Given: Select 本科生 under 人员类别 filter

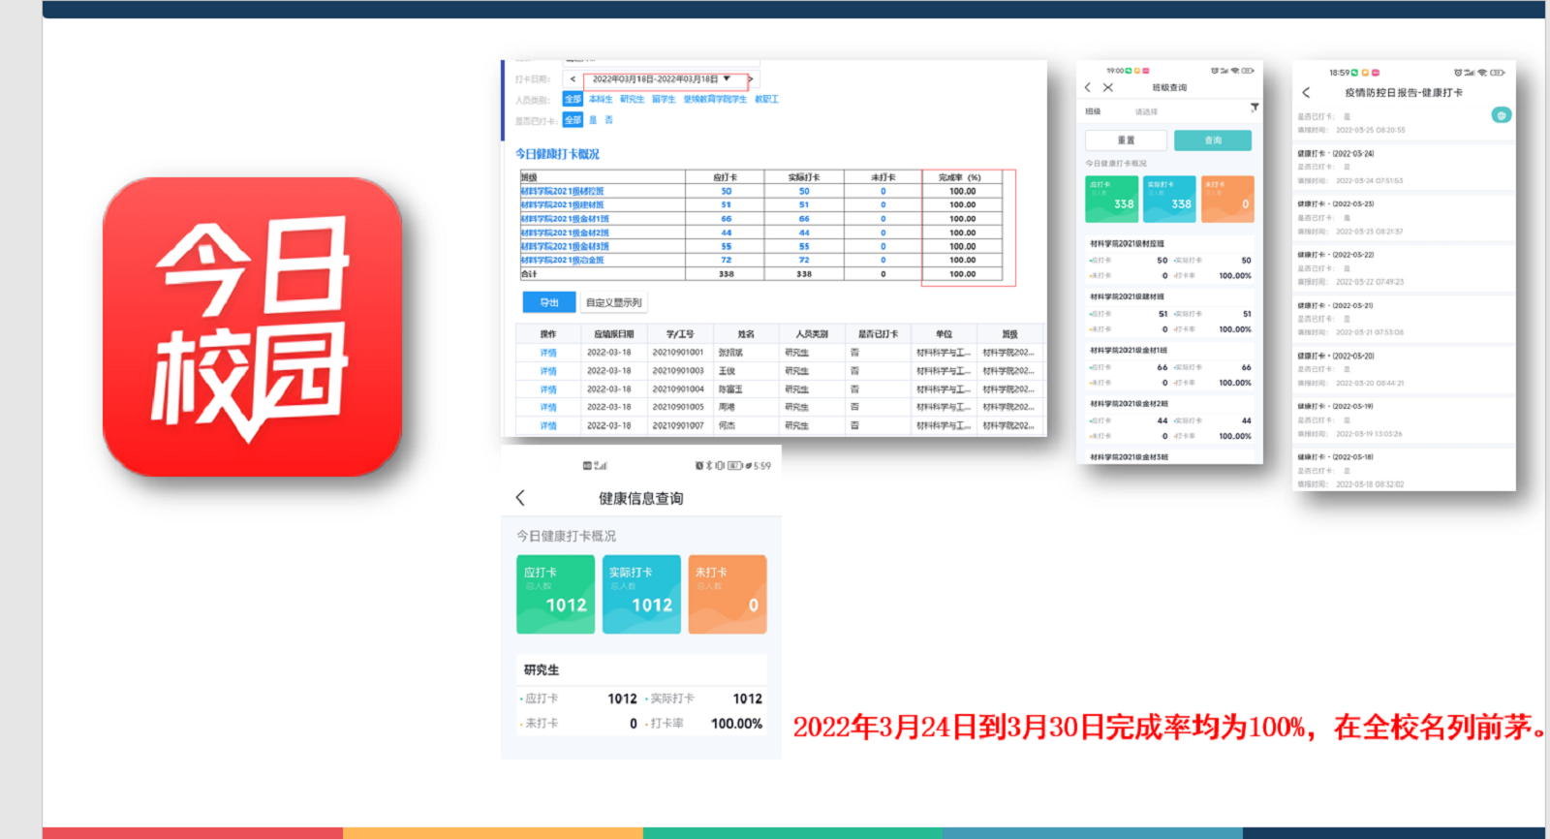Looking at the screenshot, I should click(x=601, y=100).
